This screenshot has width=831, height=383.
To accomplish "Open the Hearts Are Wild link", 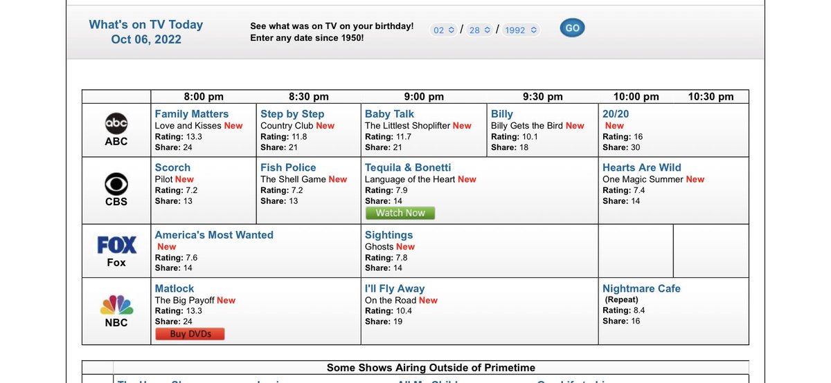I will 642,167.
